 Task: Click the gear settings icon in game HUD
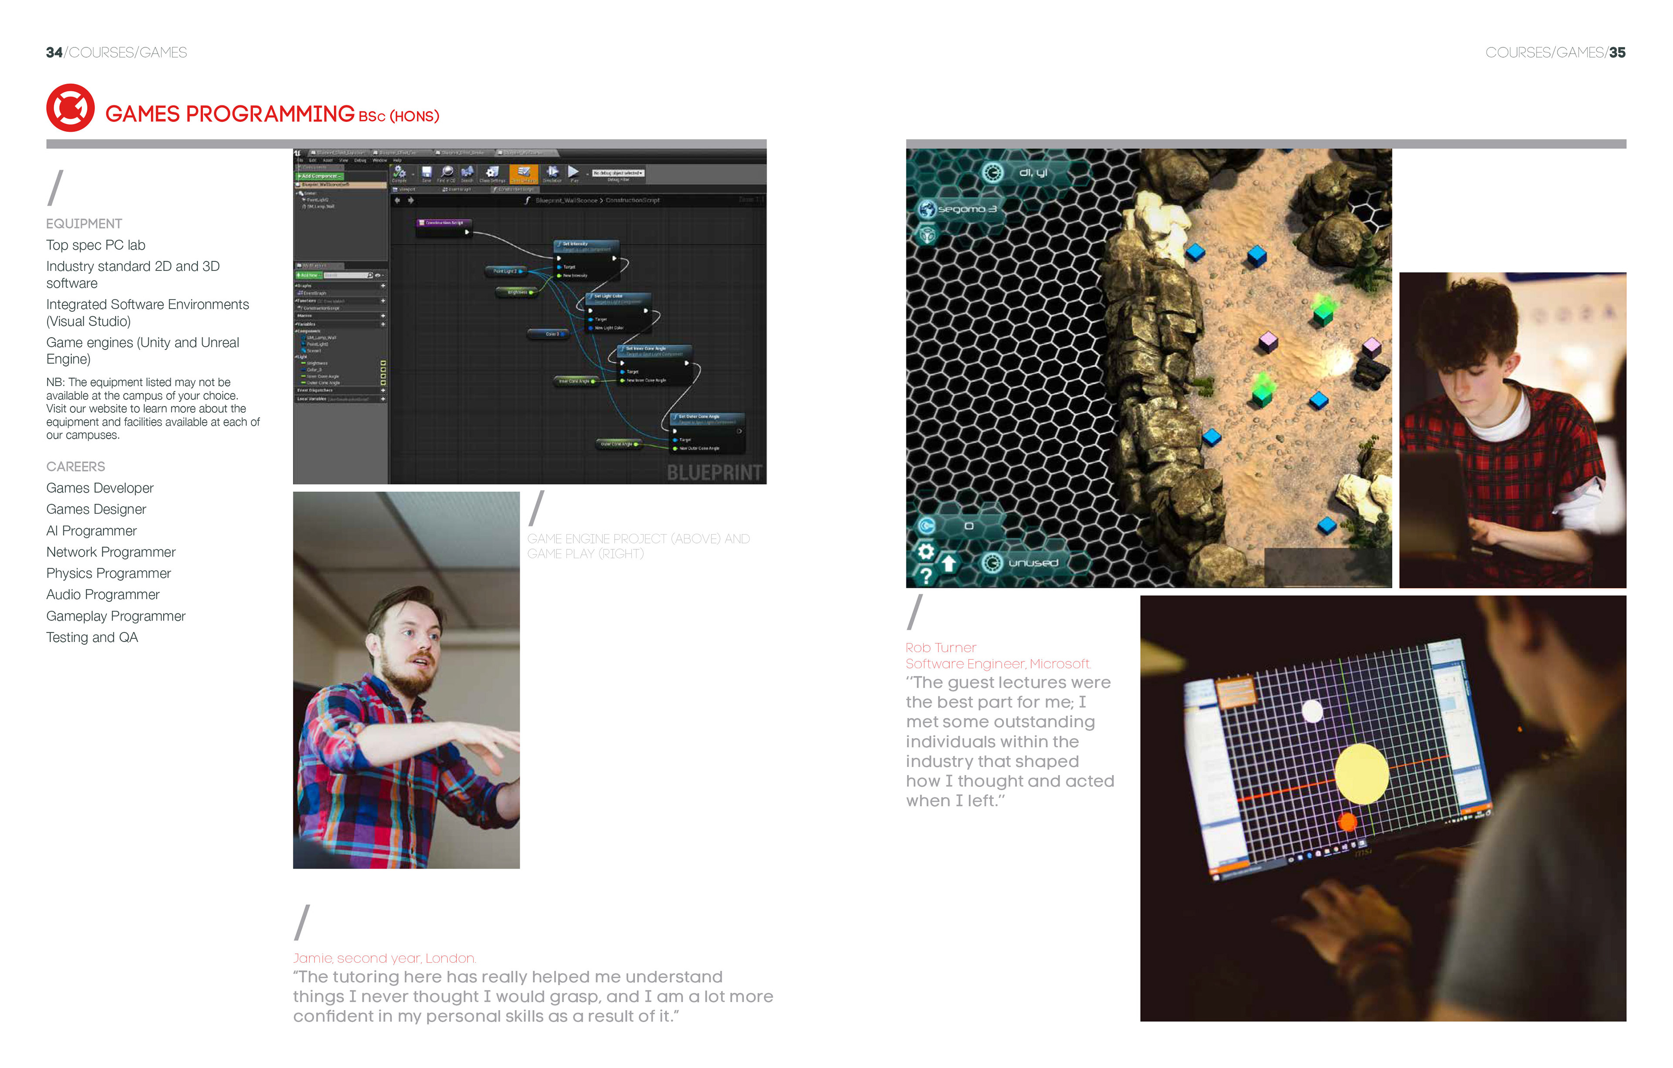[x=925, y=552]
